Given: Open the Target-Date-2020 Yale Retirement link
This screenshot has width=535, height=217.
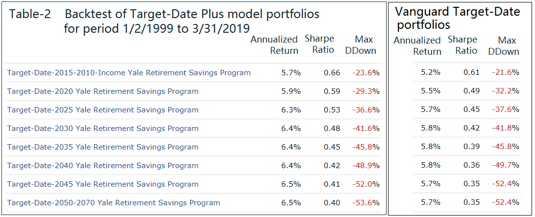Looking at the screenshot, I should pos(103,91).
